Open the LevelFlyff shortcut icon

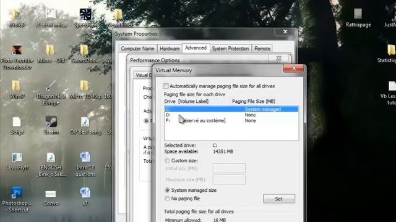coord(17,158)
